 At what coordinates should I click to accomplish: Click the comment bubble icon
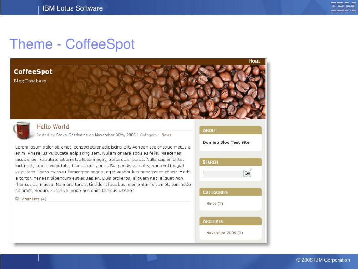17,199
